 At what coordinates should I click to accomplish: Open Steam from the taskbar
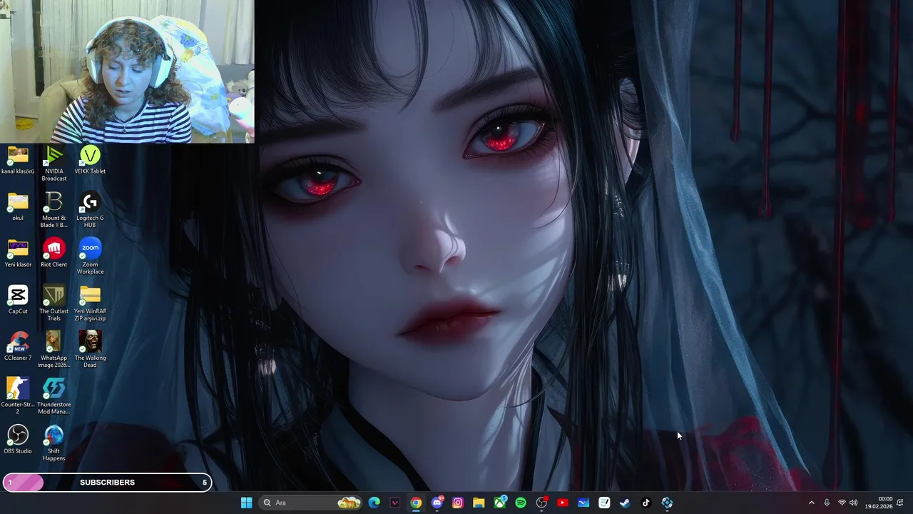coord(625,503)
